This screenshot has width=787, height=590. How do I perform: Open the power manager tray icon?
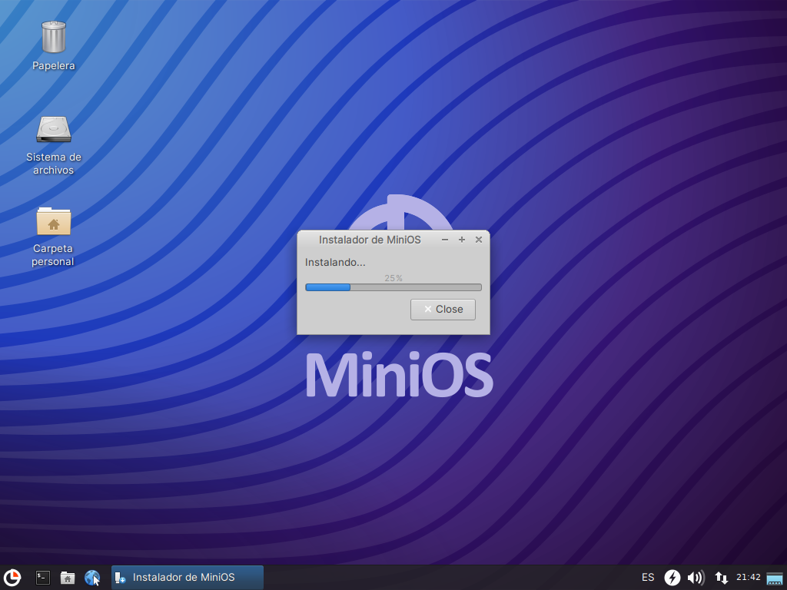click(672, 578)
